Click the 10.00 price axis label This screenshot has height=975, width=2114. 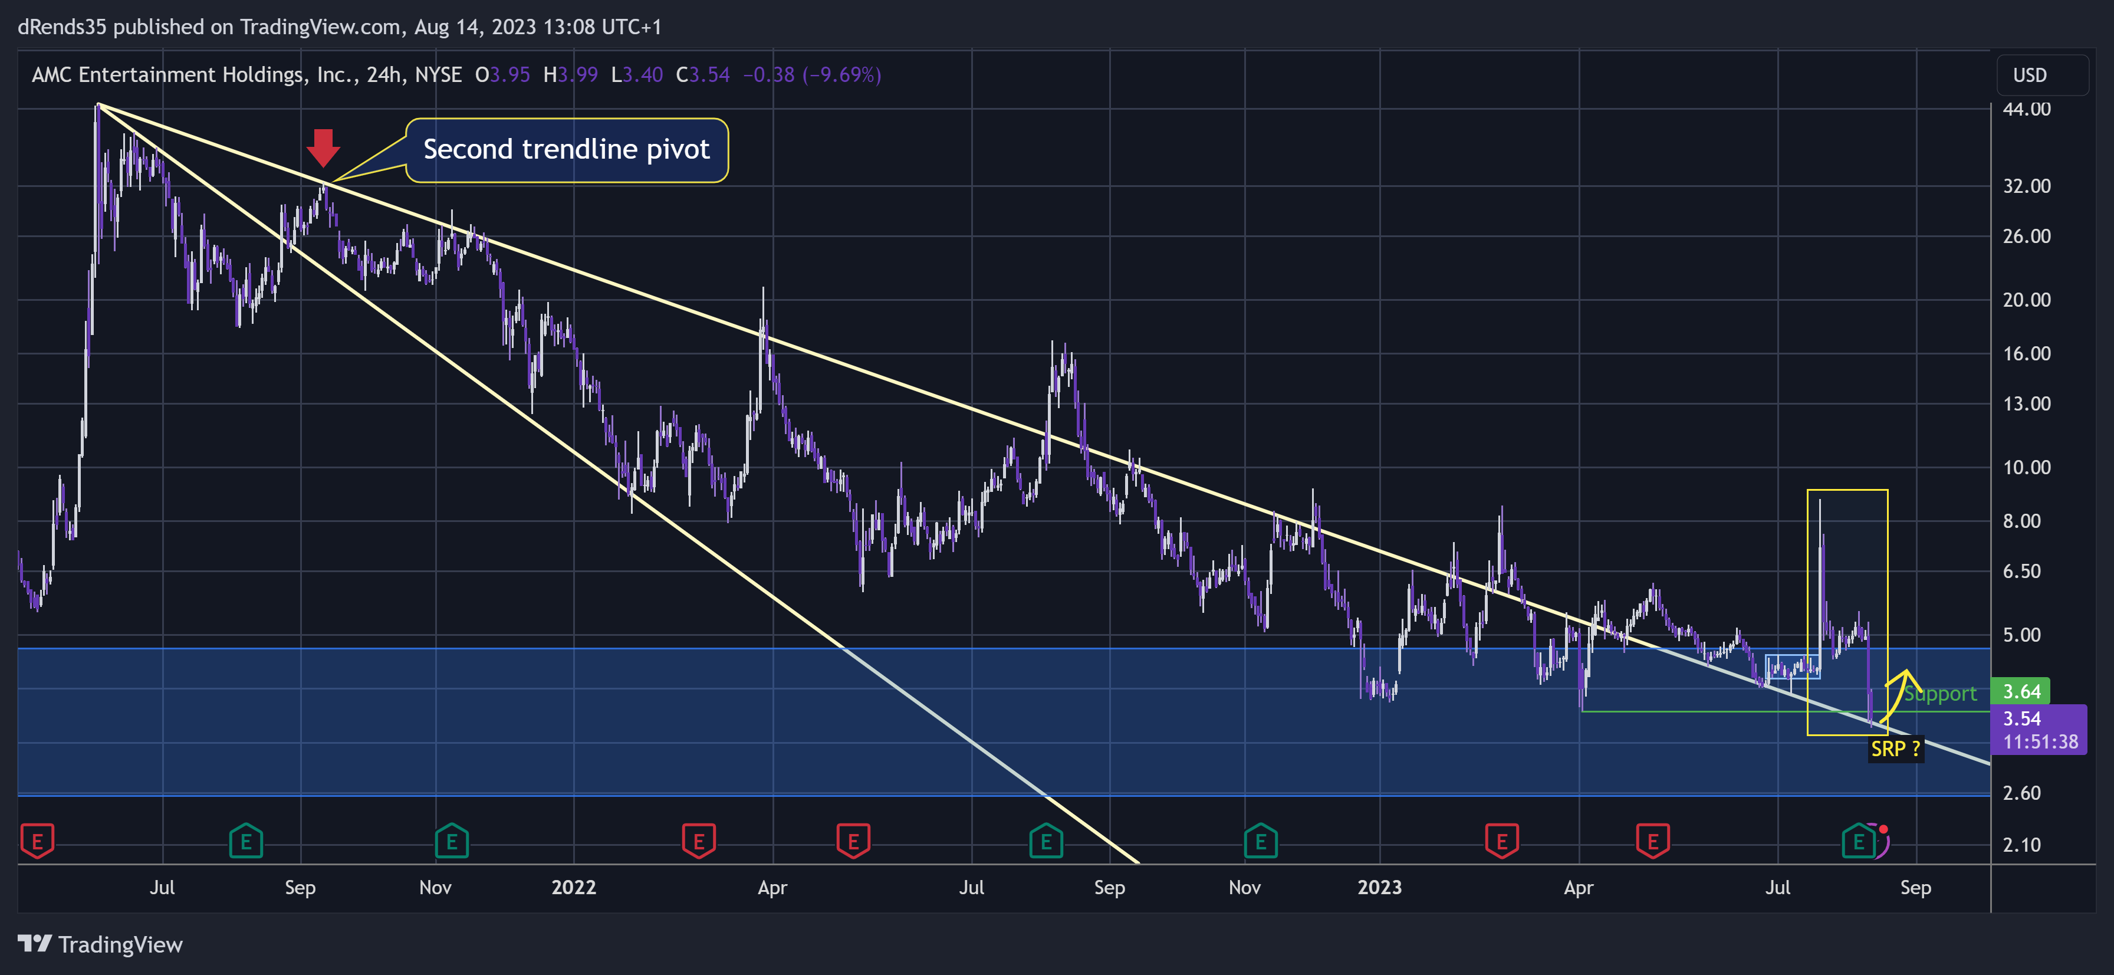click(x=2026, y=467)
